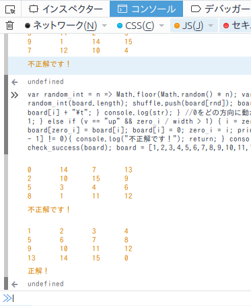
Task: Switch to the インスペクター tab
Action: click(x=66, y=9)
